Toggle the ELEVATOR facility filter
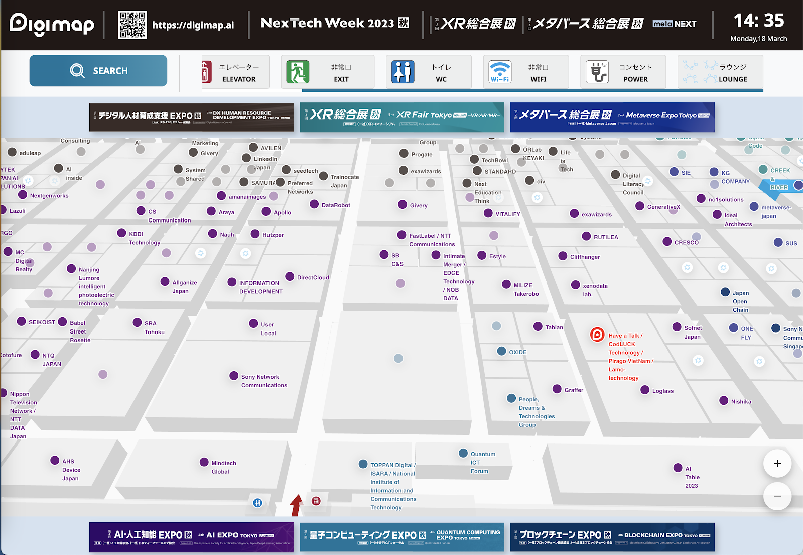The width and height of the screenshot is (803, 555). (x=235, y=72)
